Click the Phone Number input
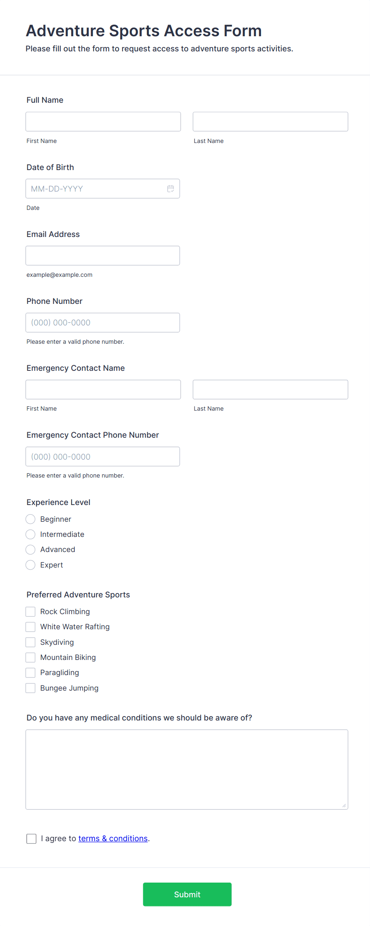Screen dimensions: 370x926 click(103, 322)
